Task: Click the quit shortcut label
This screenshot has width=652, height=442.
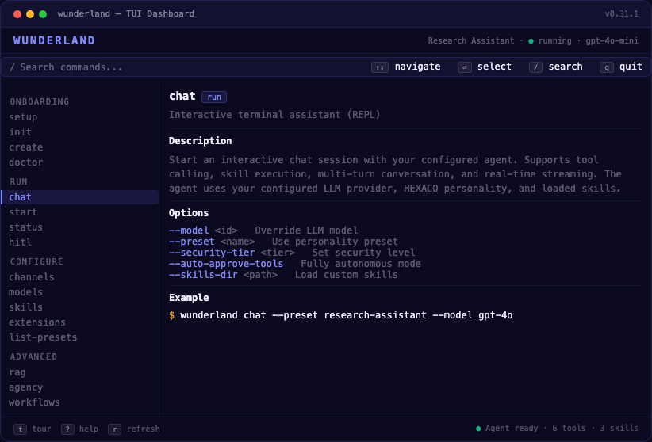Action: pyautogui.click(x=631, y=67)
